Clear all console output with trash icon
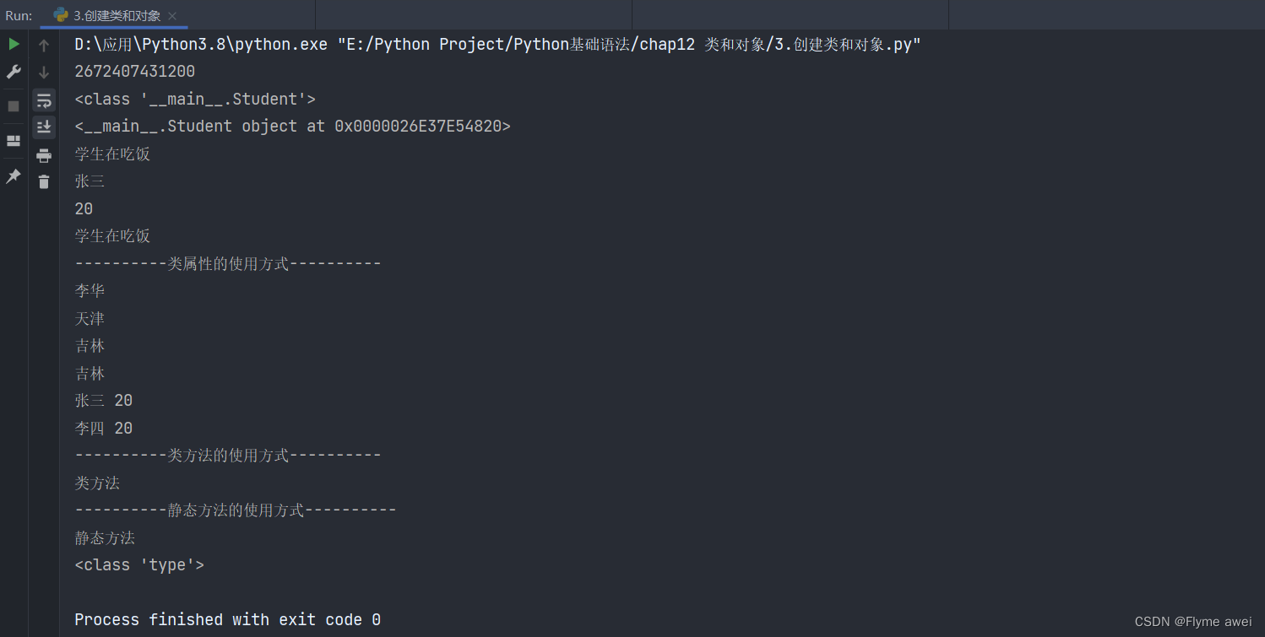This screenshot has height=637, width=1265. (44, 181)
